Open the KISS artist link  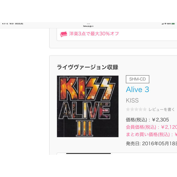[132, 100]
